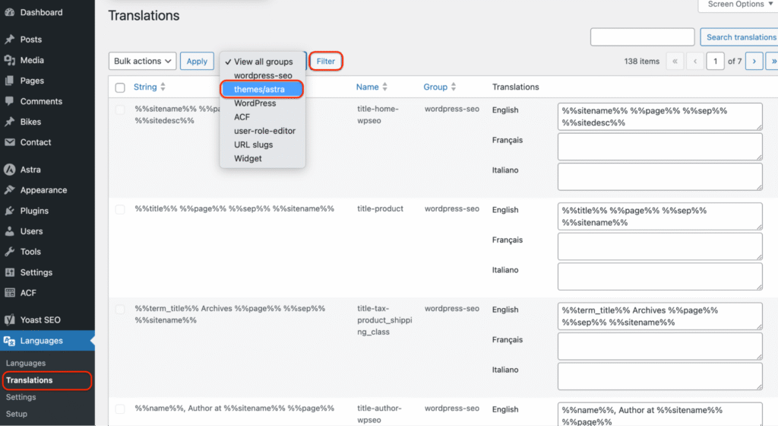Click Italiano field for title-home-wpseo
Viewport: 778px width, 426px height.
pos(660,176)
